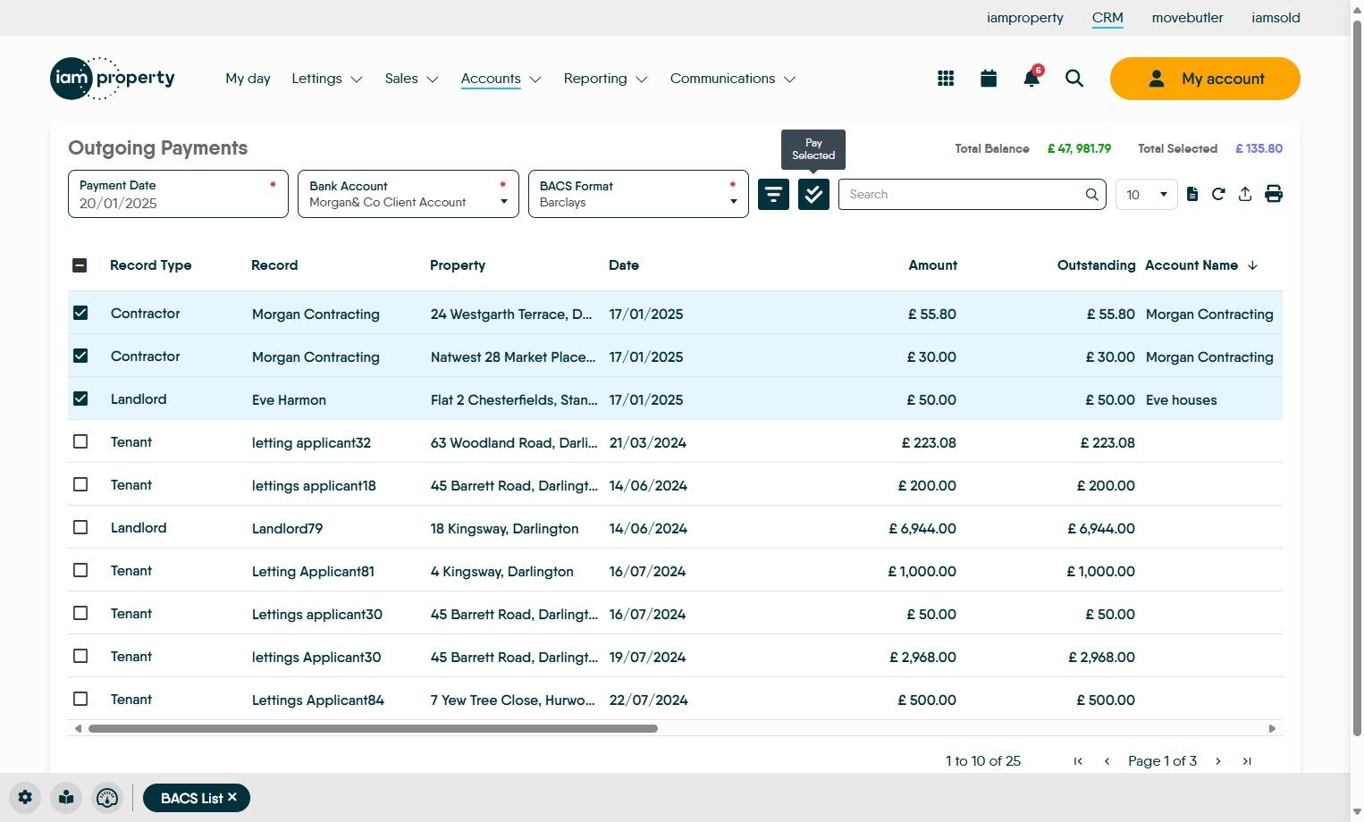The height and width of the screenshot is (822, 1364).
Task: Change the rows per page dropdown
Action: (1146, 194)
